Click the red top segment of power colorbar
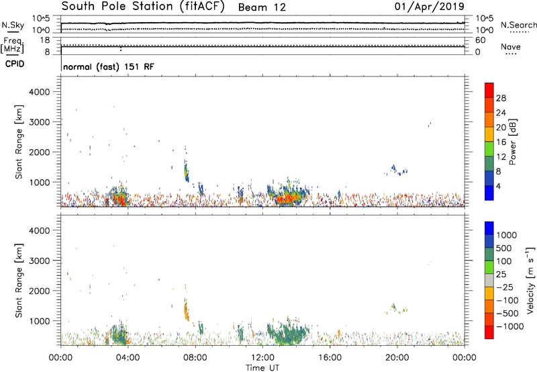Viewport: 537px width, 372px height. [489, 91]
